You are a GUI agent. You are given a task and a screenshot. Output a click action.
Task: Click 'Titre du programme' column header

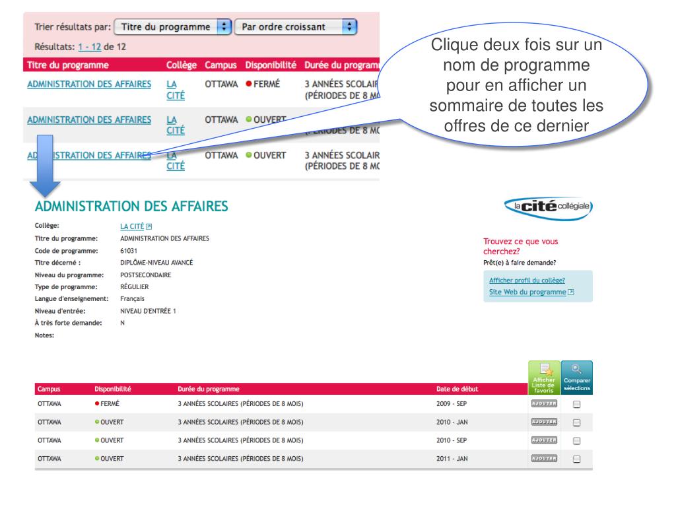click(68, 65)
